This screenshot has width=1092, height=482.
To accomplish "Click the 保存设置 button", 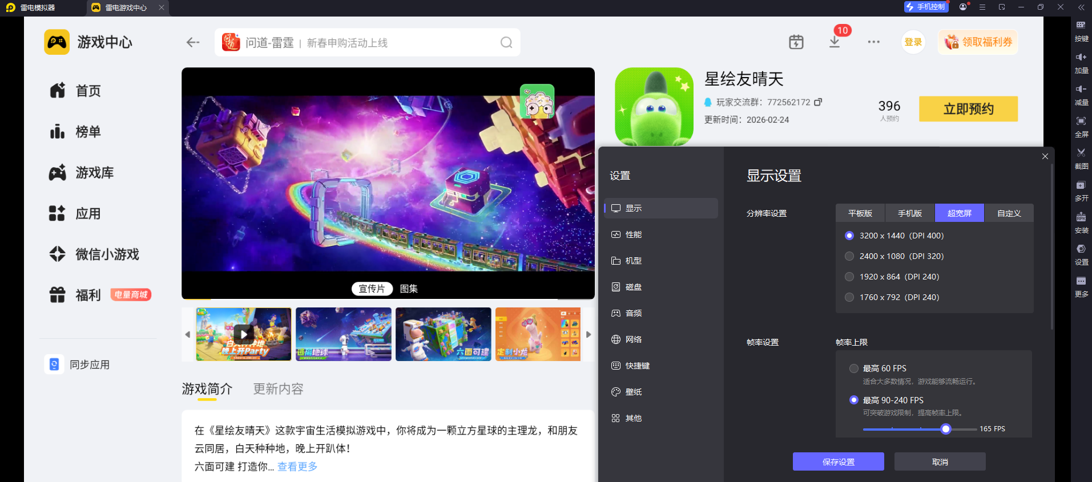I will pos(839,461).
